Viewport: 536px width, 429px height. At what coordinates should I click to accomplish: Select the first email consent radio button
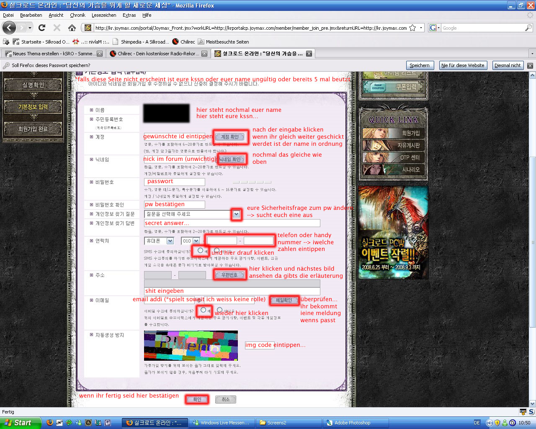click(x=203, y=310)
